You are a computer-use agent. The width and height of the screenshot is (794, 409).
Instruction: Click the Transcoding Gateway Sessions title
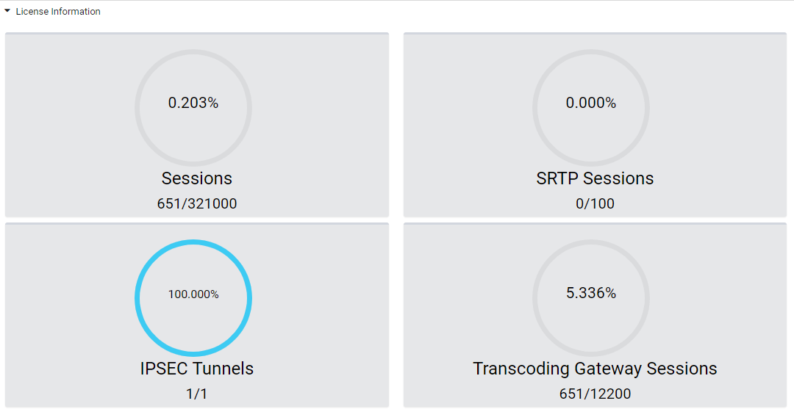[595, 369]
